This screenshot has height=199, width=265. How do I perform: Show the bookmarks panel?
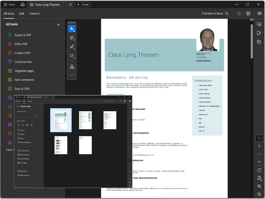tap(259, 33)
